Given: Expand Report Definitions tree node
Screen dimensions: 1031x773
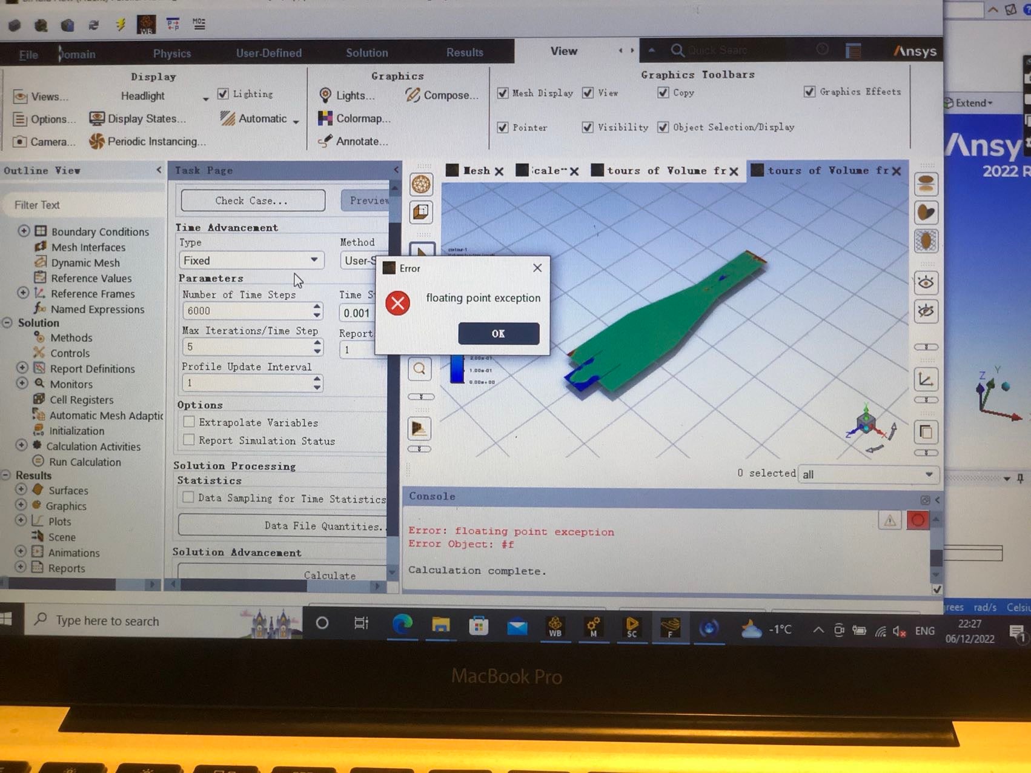Looking at the screenshot, I should coord(22,368).
